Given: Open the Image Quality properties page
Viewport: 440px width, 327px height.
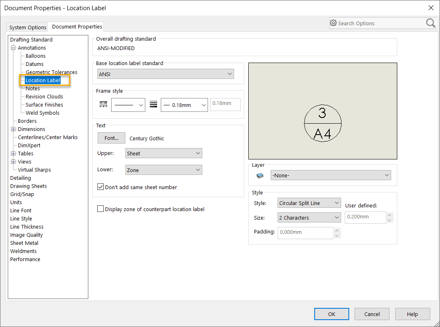Looking at the screenshot, I should (26, 235).
